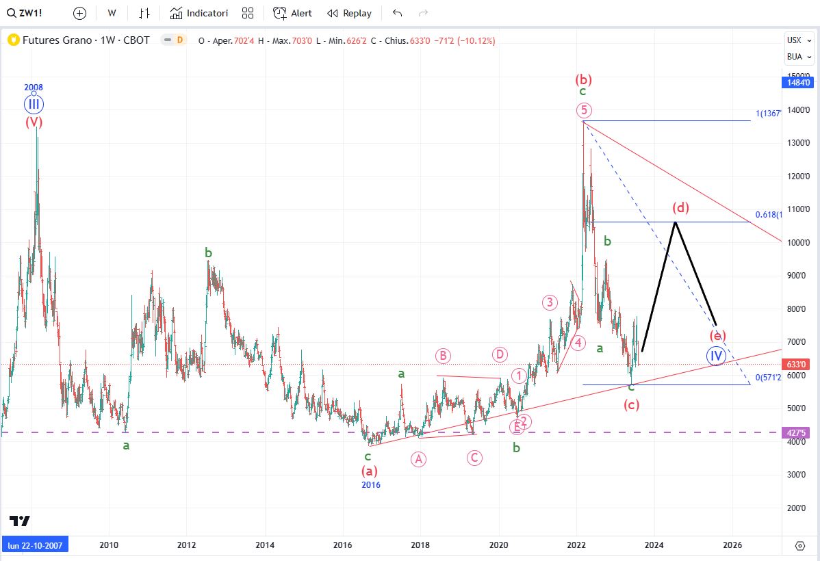820x561 pixels.
Task: Open the W timeframe interval selector
Action: pos(112,13)
